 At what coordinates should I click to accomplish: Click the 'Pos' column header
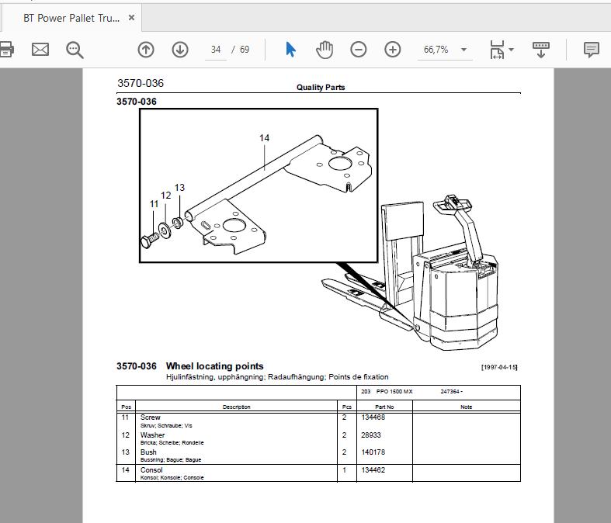click(x=127, y=407)
